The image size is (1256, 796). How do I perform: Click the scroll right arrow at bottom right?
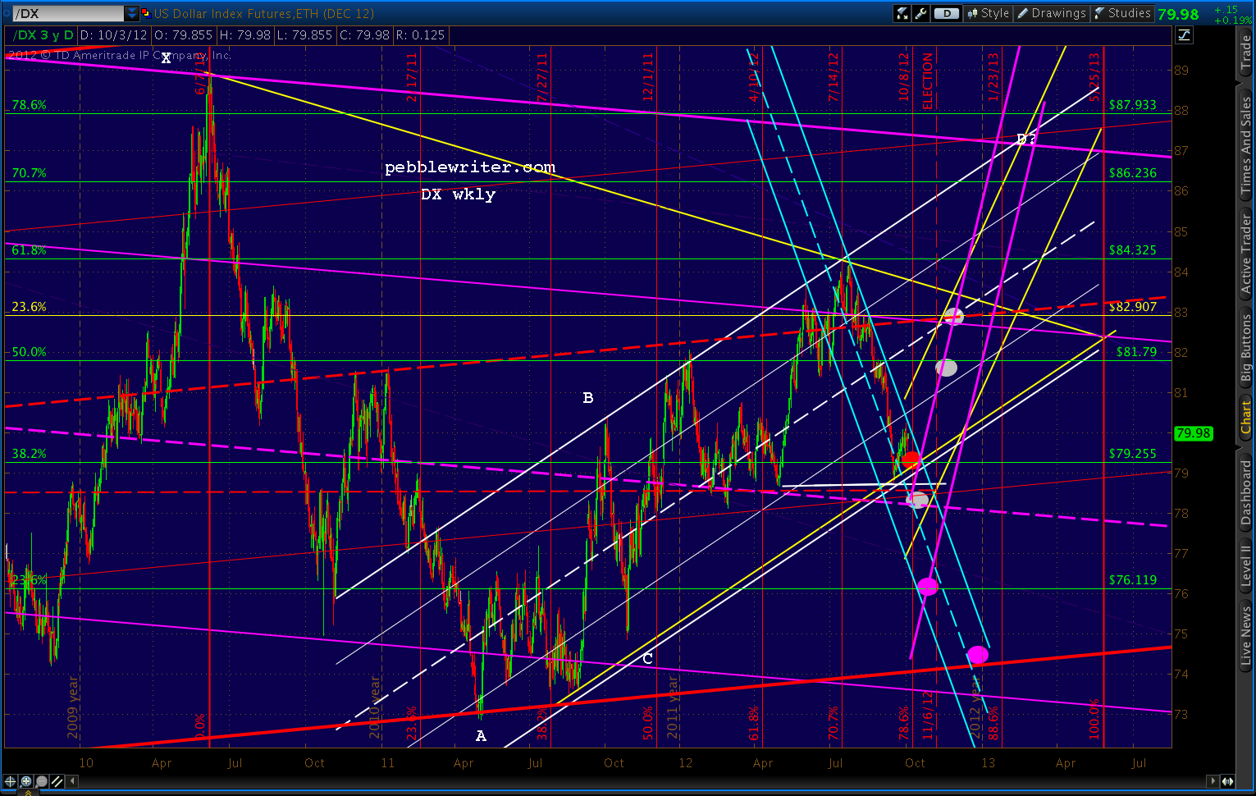coord(1213,781)
